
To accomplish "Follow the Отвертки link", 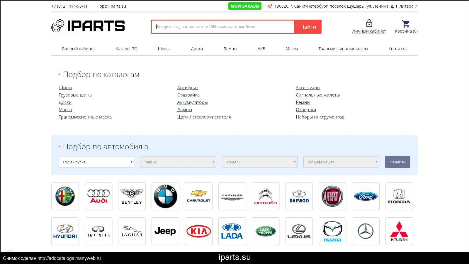I will 306,110.
